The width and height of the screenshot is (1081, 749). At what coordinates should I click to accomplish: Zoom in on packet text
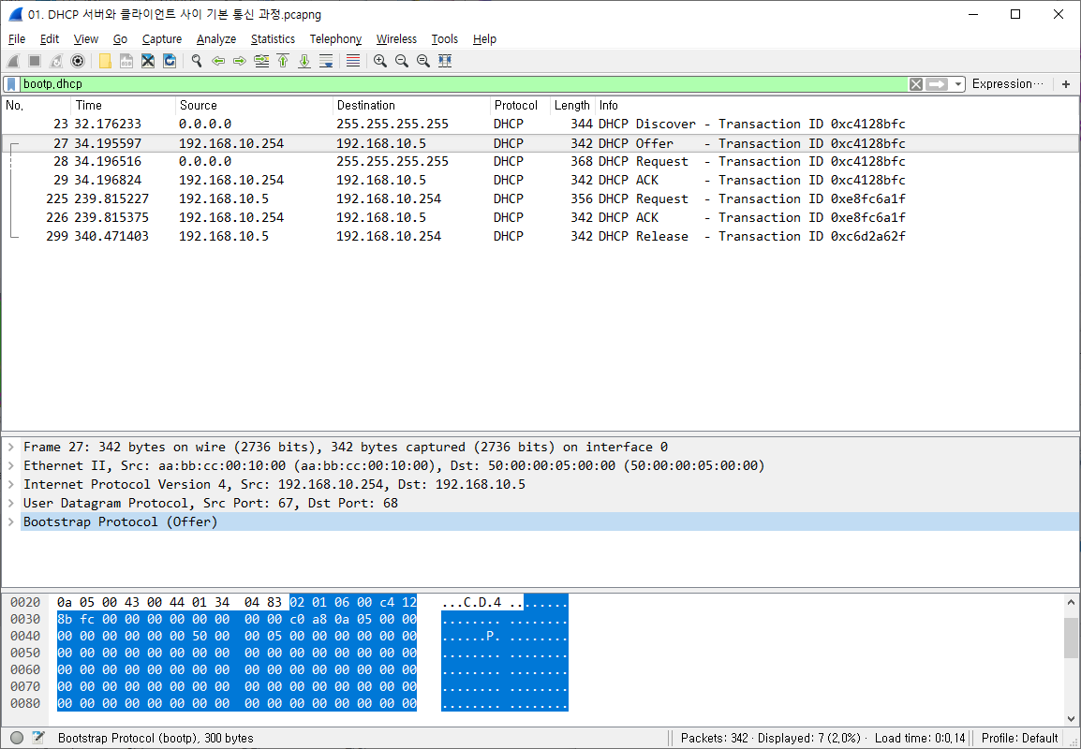(x=380, y=62)
